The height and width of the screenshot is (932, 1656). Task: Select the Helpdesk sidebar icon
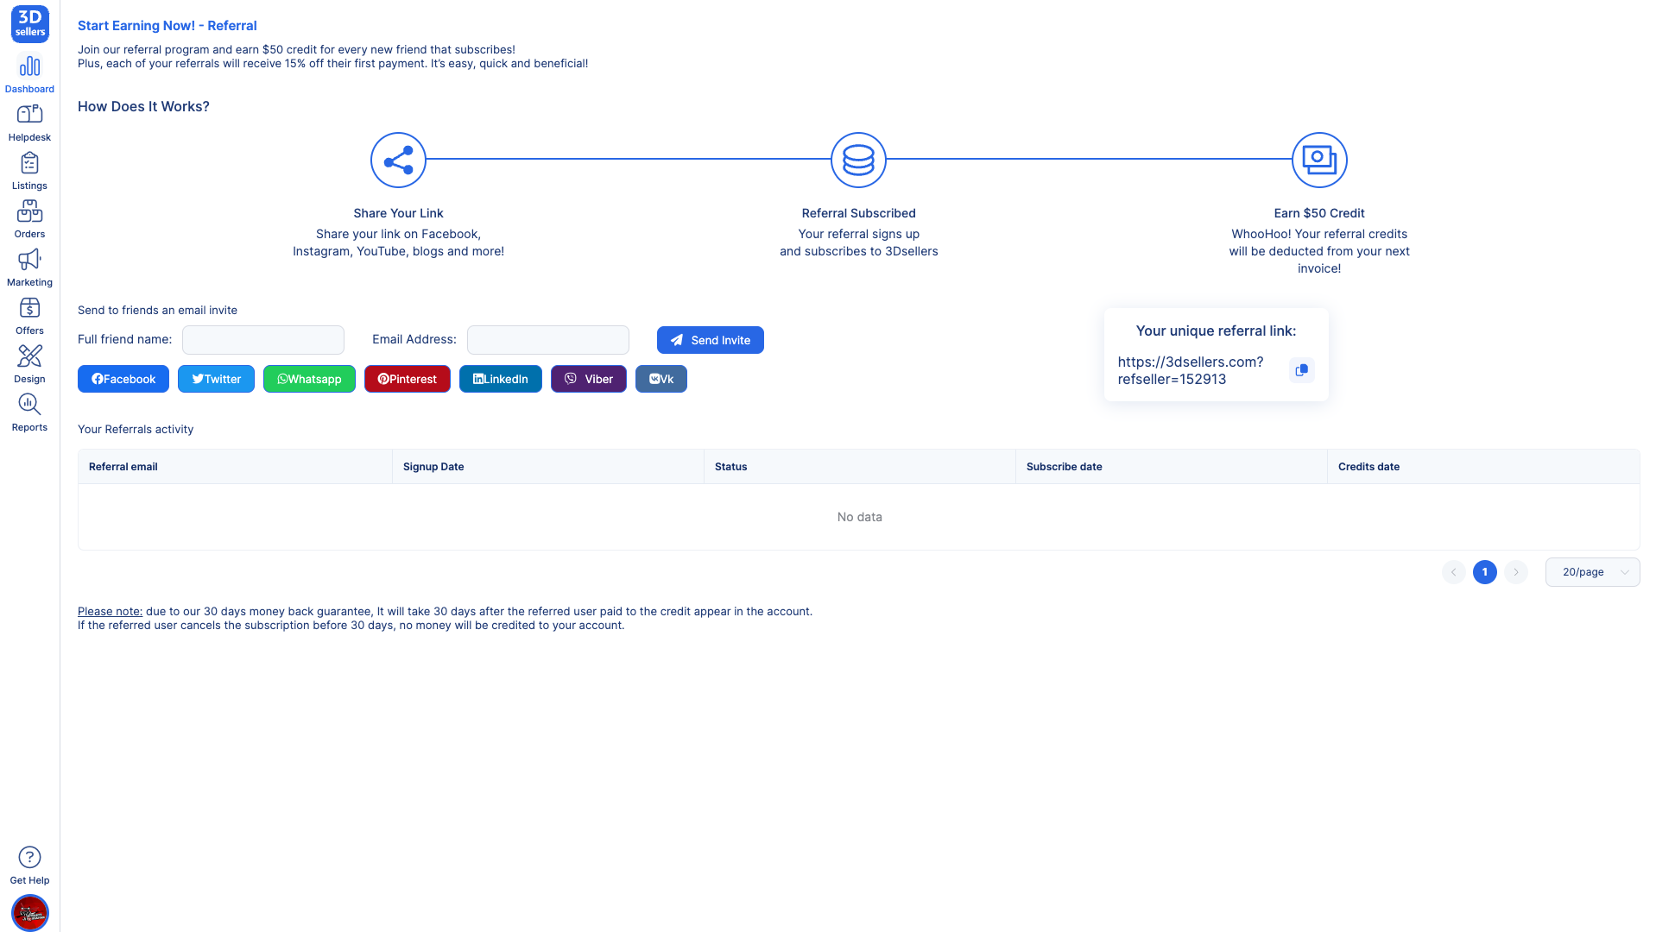point(29,121)
